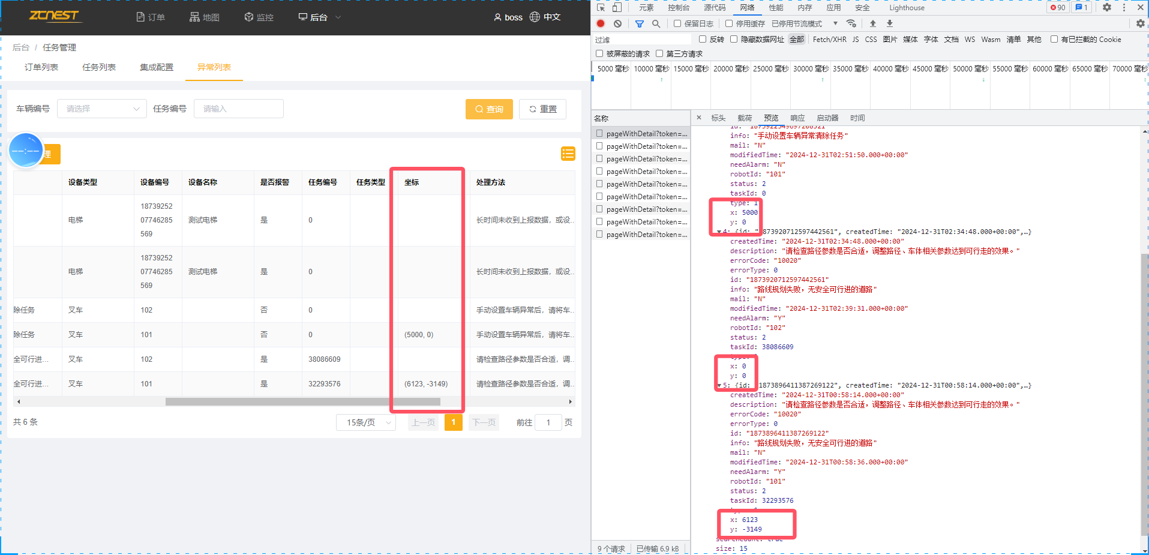Click the 后台 breadcrumb link
Viewport: 1149px width, 555px height.
21,47
